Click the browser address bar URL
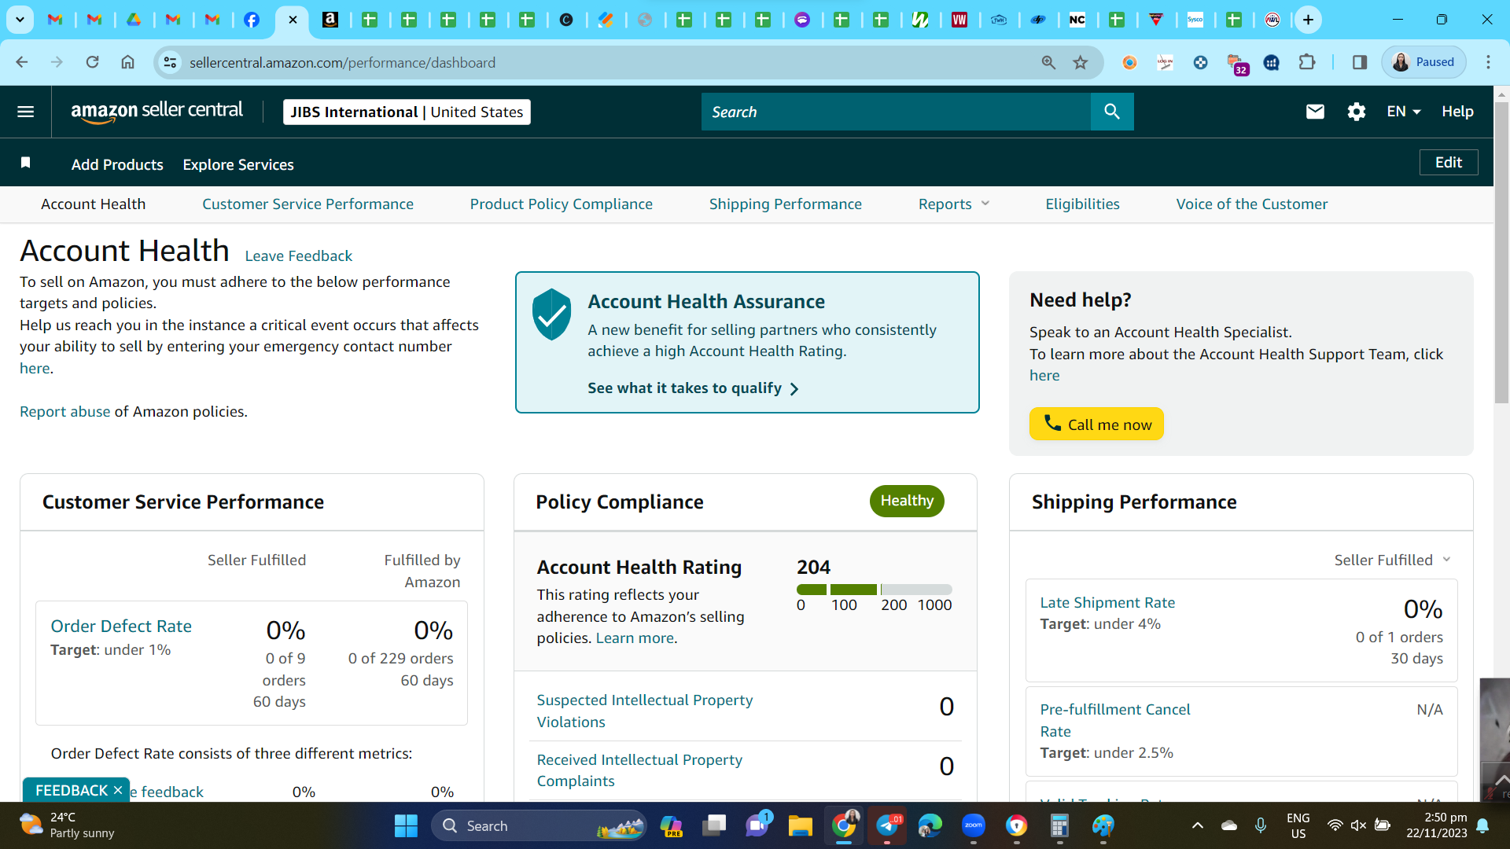Image resolution: width=1510 pixels, height=849 pixels. pyautogui.click(x=342, y=62)
